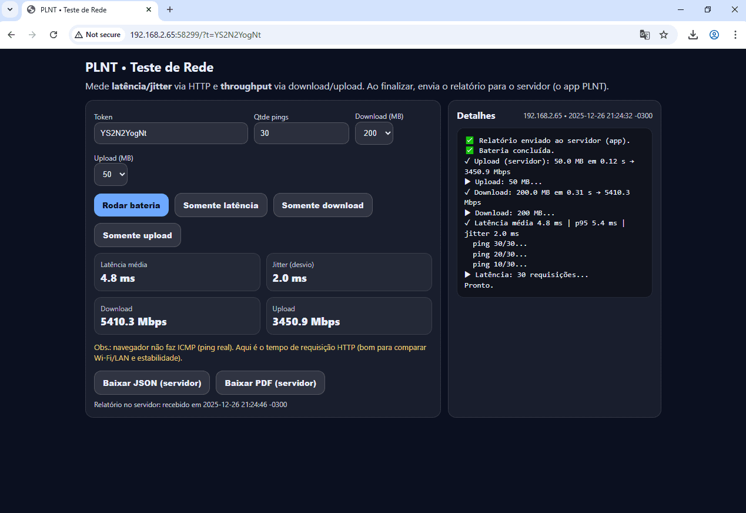Open the Downloads icon in the toolbar
746x513 pixels.
tap(693, 35)
